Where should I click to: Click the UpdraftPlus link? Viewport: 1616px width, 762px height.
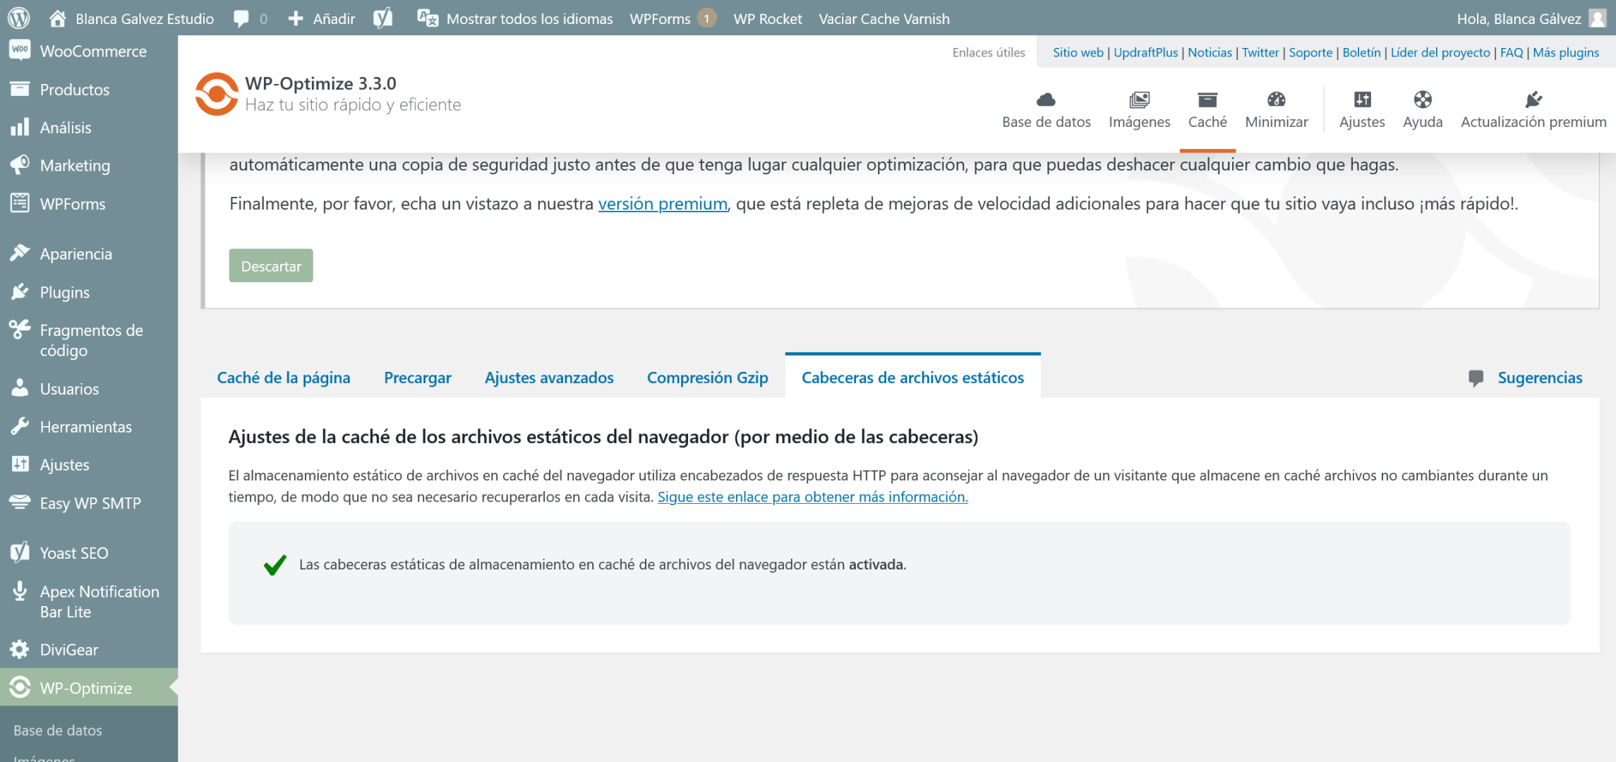click(1145, 52)
